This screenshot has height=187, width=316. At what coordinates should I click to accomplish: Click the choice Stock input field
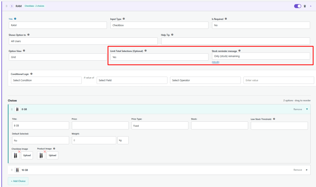click(219, 126)
